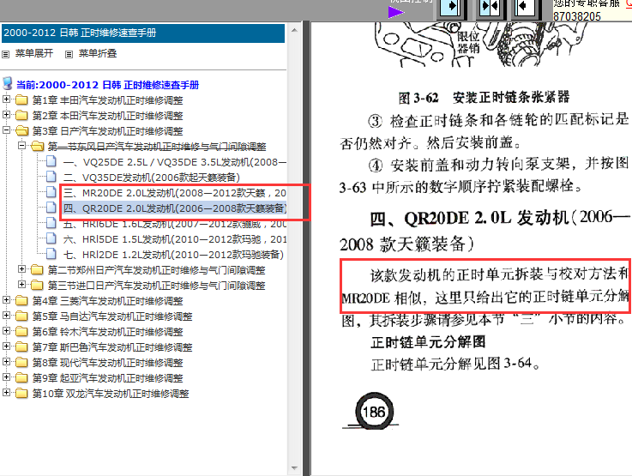Click the blue header 2000-2012 日韩 正时维修速查手册

point(143,33)
